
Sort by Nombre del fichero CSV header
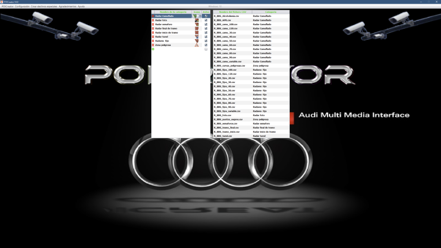232,12
